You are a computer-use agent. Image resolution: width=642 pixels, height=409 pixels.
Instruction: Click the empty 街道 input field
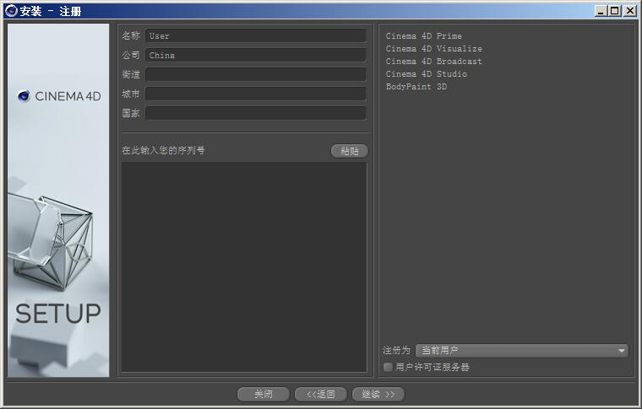[x=255, y=74]
